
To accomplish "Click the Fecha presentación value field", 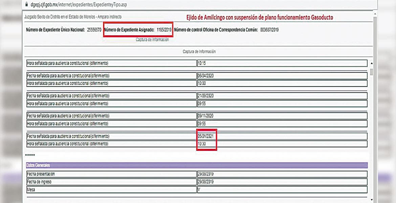I will 282,174.
